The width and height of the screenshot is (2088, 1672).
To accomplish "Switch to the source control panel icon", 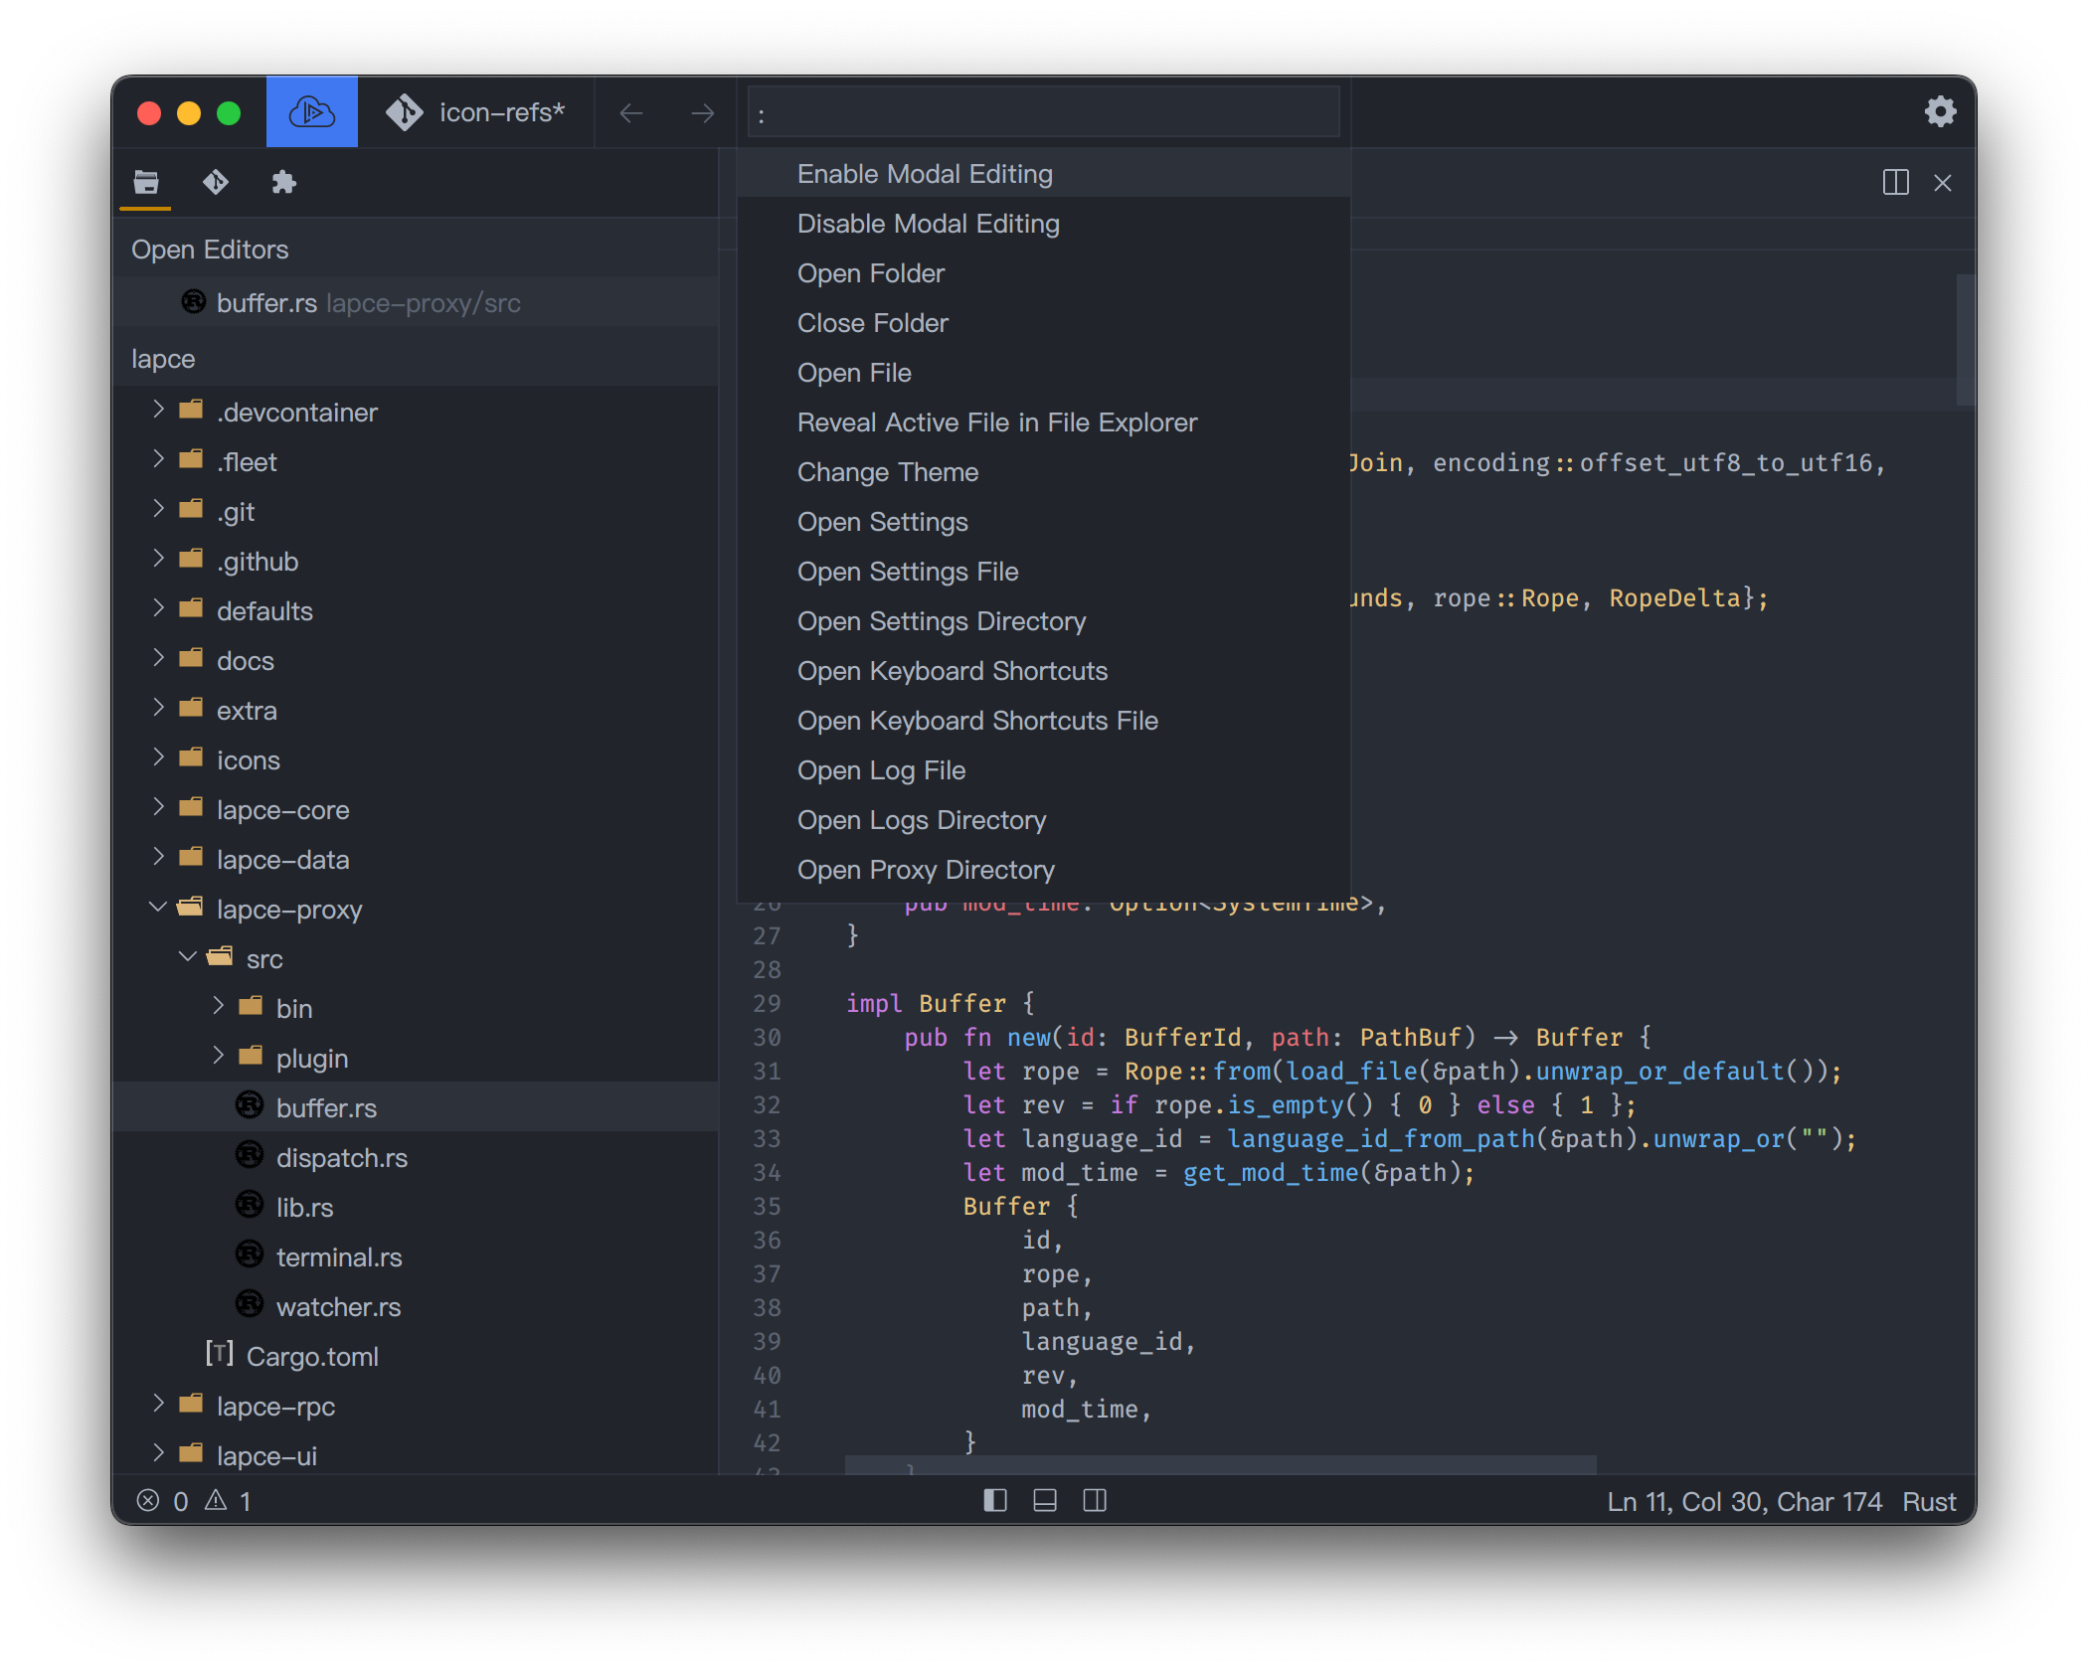I will (215, 182).
